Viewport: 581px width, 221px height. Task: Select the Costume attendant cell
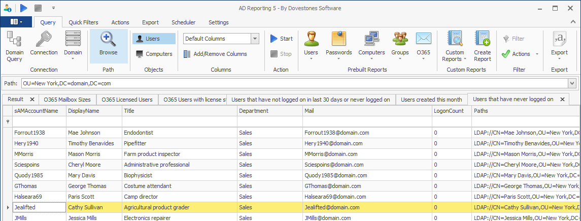pyautogui.click(x=179, y=186)
